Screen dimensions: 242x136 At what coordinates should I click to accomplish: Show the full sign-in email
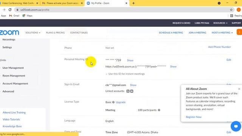point(133,85)
